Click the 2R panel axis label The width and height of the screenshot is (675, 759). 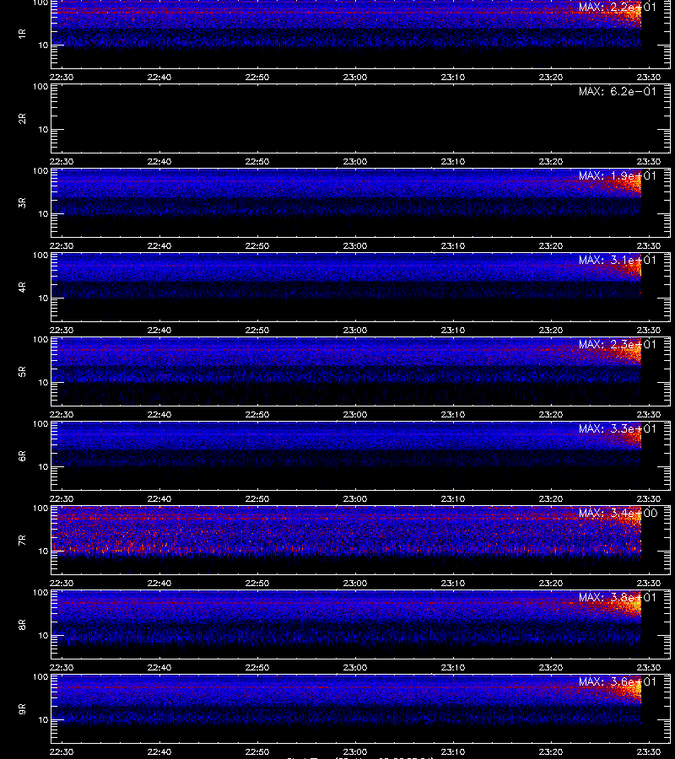22,119
